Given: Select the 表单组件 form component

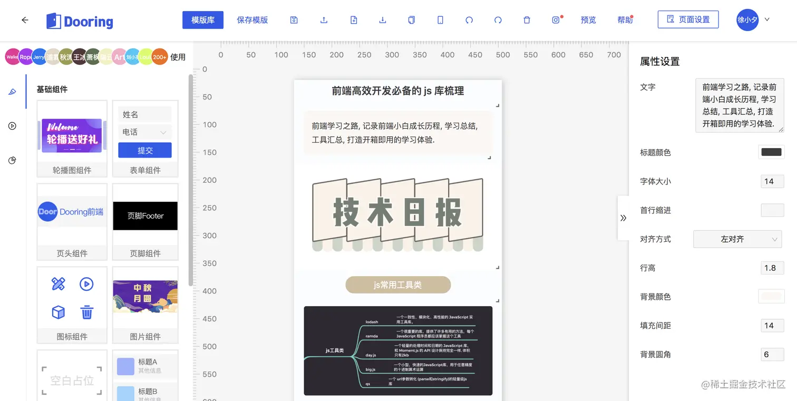Looking at the screenshot, I should [145, 139].
